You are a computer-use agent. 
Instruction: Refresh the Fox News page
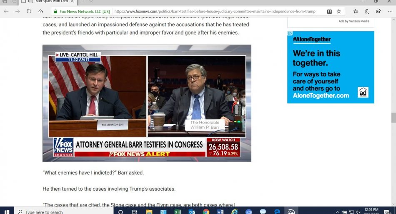[29, 11]
